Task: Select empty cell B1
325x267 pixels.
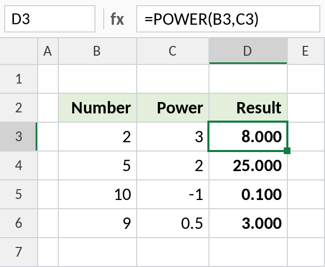Action: tap(98, 79)
